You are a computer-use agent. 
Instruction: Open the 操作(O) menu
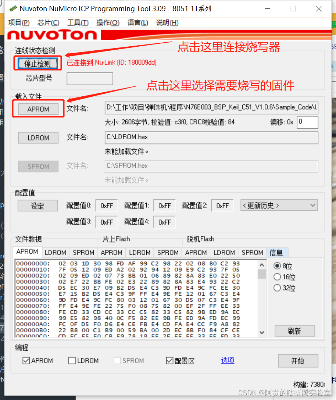[x=108, y=22]
